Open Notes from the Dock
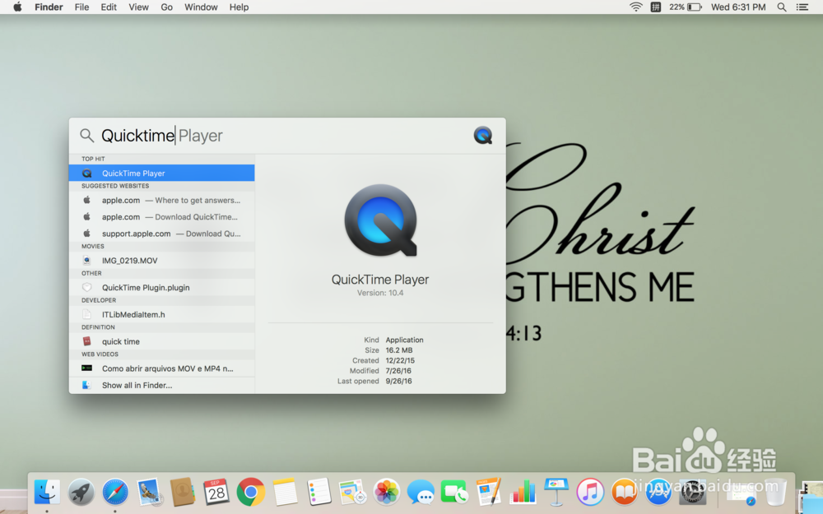The image size is (823, 514). 285,492
